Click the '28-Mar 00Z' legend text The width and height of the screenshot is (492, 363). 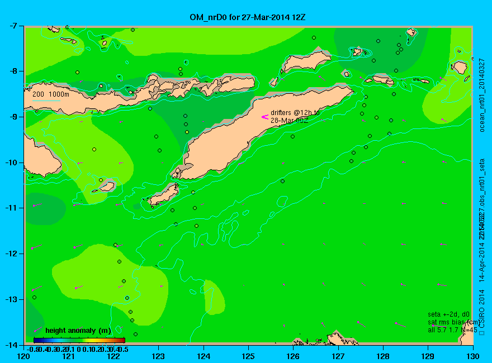pos(289,121)
